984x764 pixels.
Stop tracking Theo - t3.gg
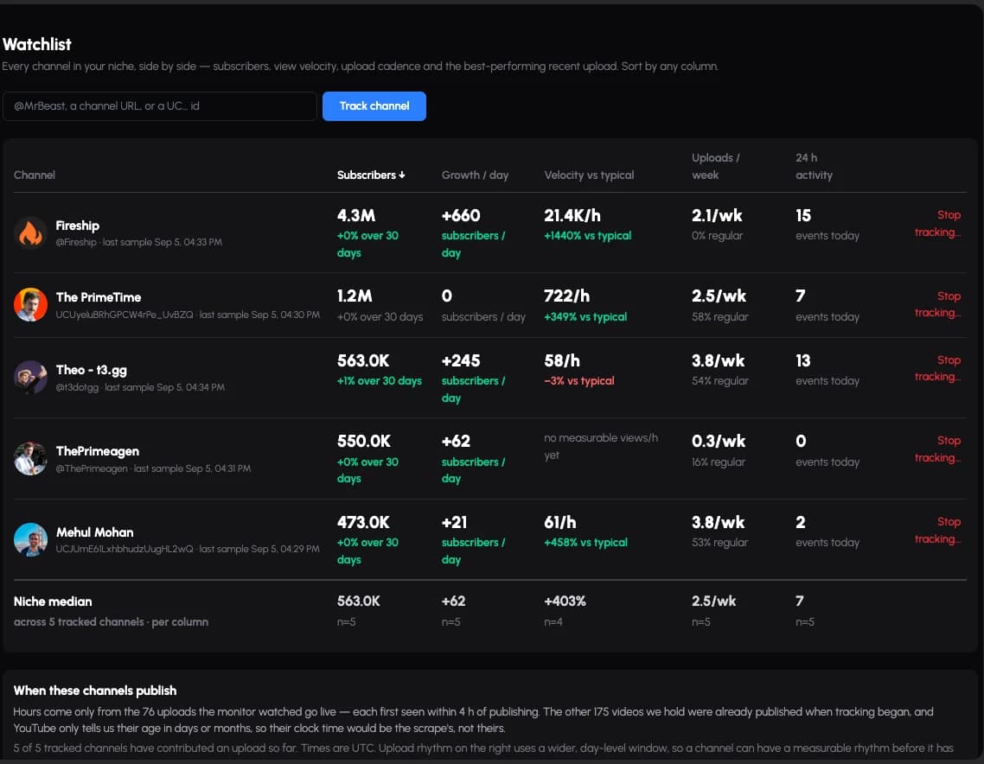[937, 368]
